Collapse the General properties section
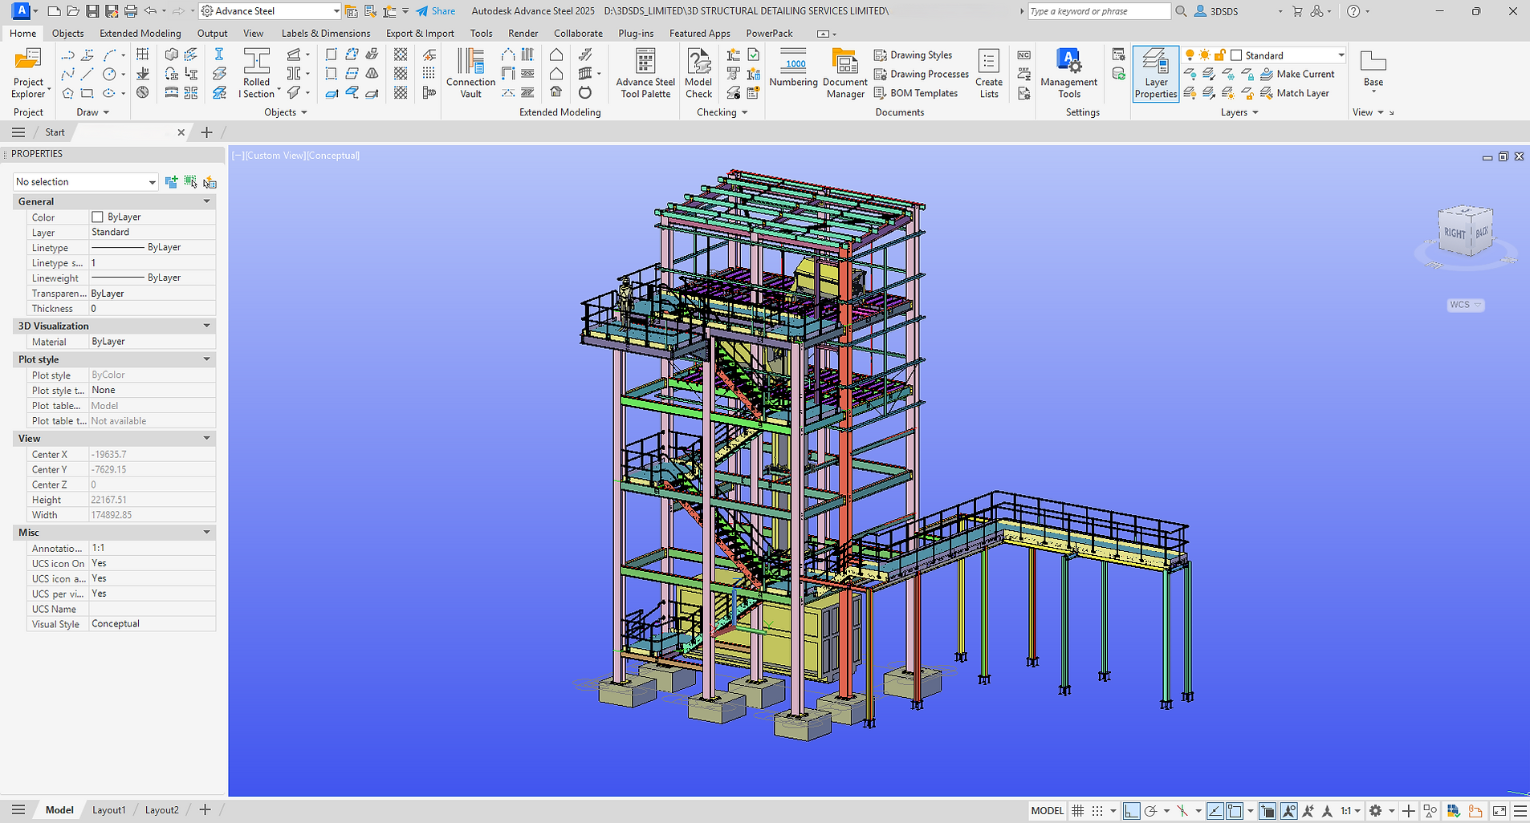 206,201
